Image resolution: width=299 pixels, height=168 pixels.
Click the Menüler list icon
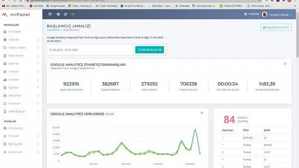[5, 136]
